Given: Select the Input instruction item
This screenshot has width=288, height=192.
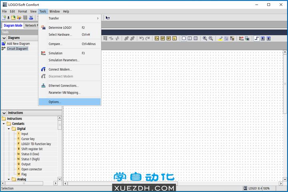Looking at the screenshot, I should (x=25, y=134).
